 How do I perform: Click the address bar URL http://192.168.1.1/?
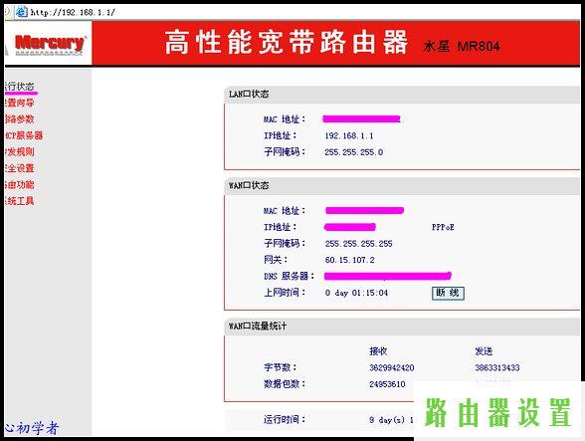point(73,12)
